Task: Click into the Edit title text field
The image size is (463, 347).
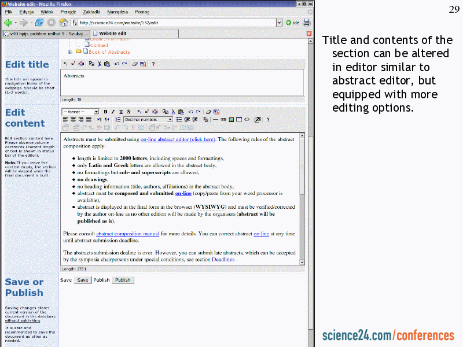Action: pos(182,82)
